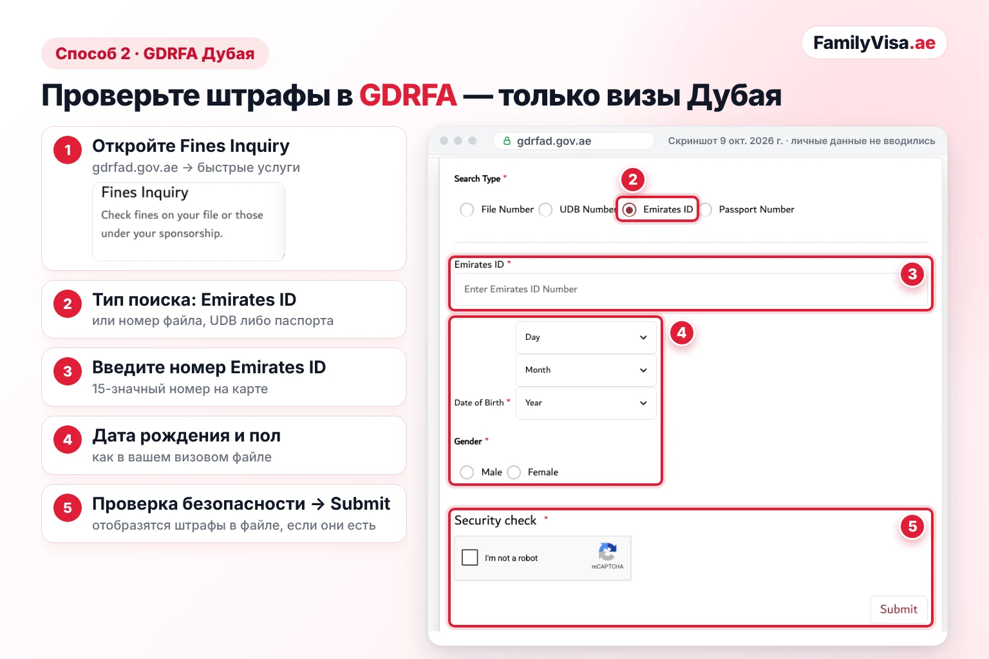Click the Тип поиска: Emirates ID heading

(x=194, y=300)
